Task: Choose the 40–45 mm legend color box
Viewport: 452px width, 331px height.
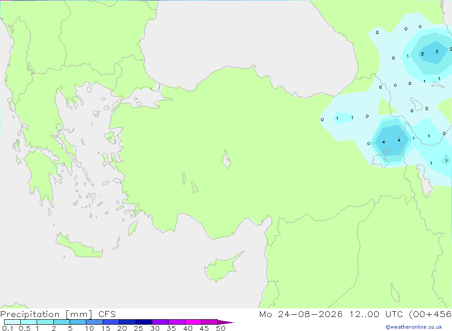Action: (x=193, y=322)
